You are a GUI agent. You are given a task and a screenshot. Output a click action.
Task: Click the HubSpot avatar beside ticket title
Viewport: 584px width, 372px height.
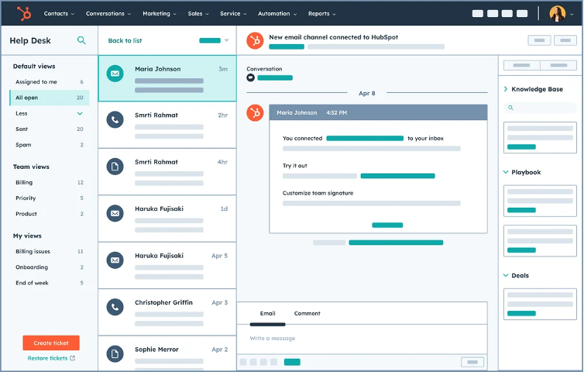[255, 40]
